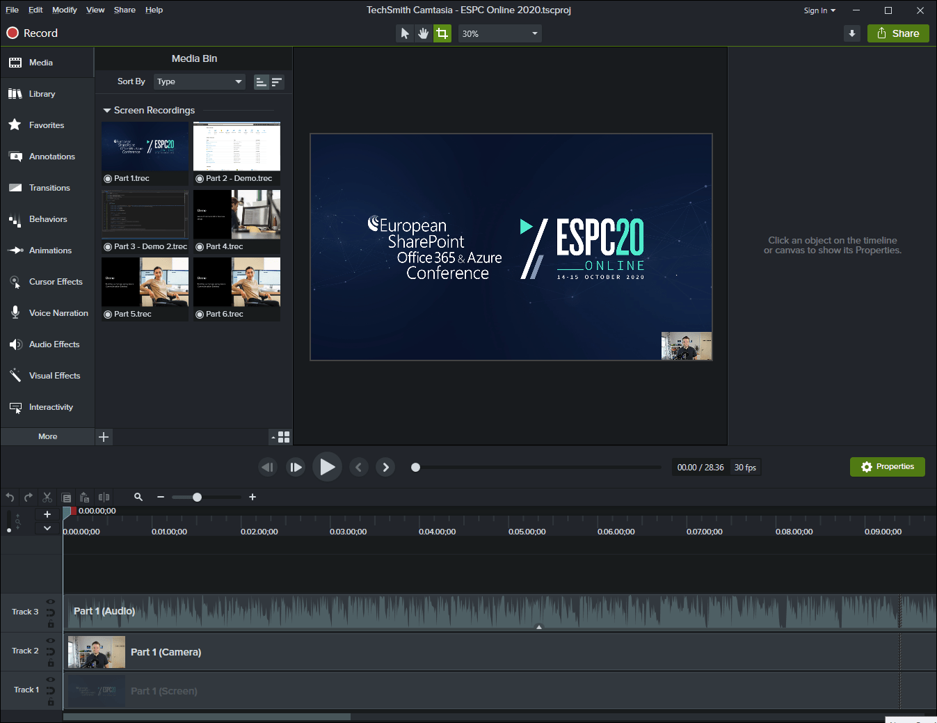937x723 pixels.
Task: Open the File menu
Action: (x=12, y=10)
